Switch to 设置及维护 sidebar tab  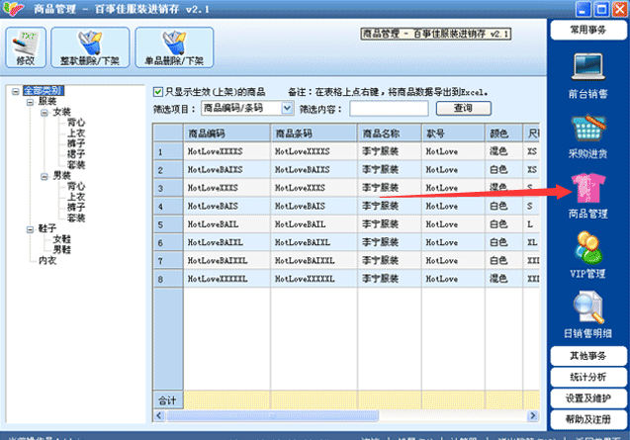(588, 398)
